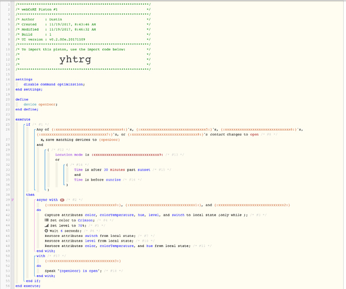
Task: Click the sunset time operand
Action: [x=144, y=170]
